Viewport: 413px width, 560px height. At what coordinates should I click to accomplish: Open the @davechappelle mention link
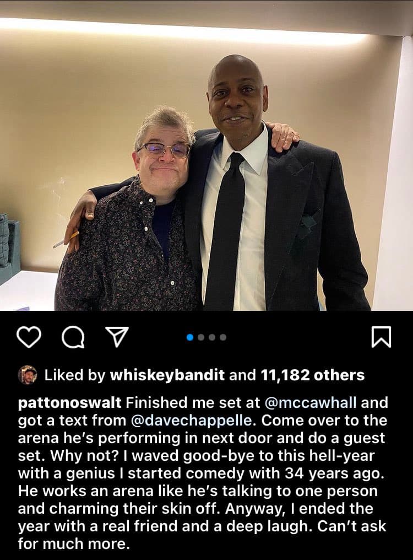click(x=191, y=421)
